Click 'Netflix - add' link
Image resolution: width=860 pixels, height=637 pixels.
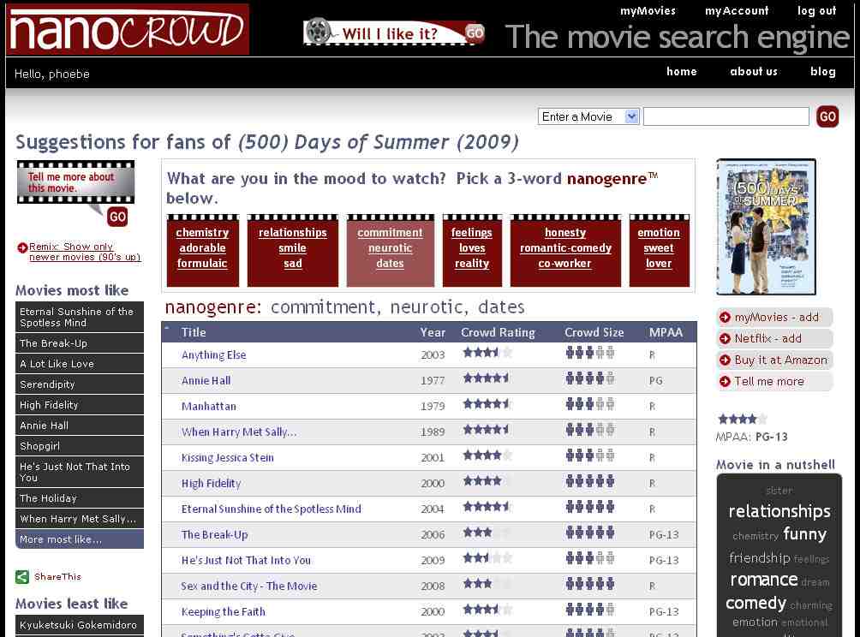pyautogui.click(x=767, y=339)
